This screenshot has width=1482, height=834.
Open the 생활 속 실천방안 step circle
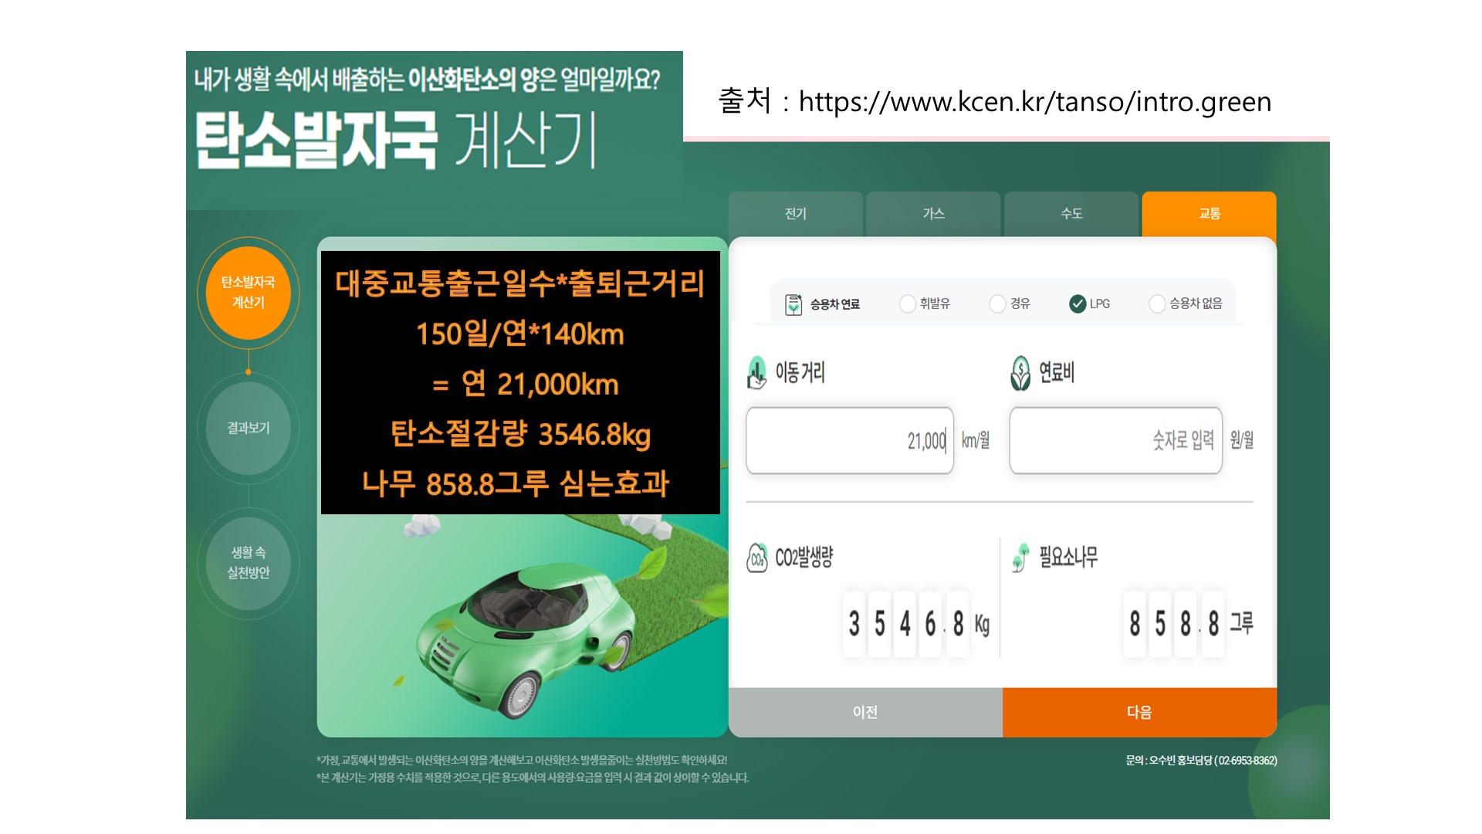click(x=249, y=563)
